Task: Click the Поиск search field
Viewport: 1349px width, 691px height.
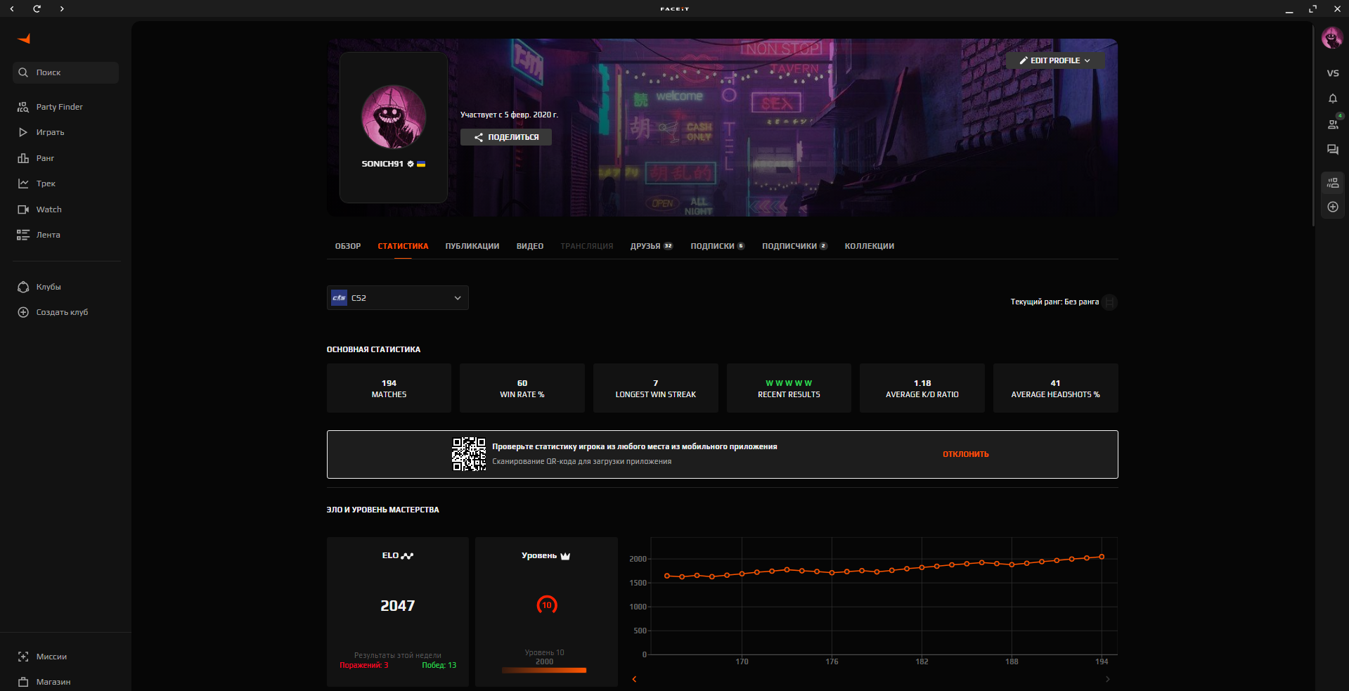Action: [66, 72]
